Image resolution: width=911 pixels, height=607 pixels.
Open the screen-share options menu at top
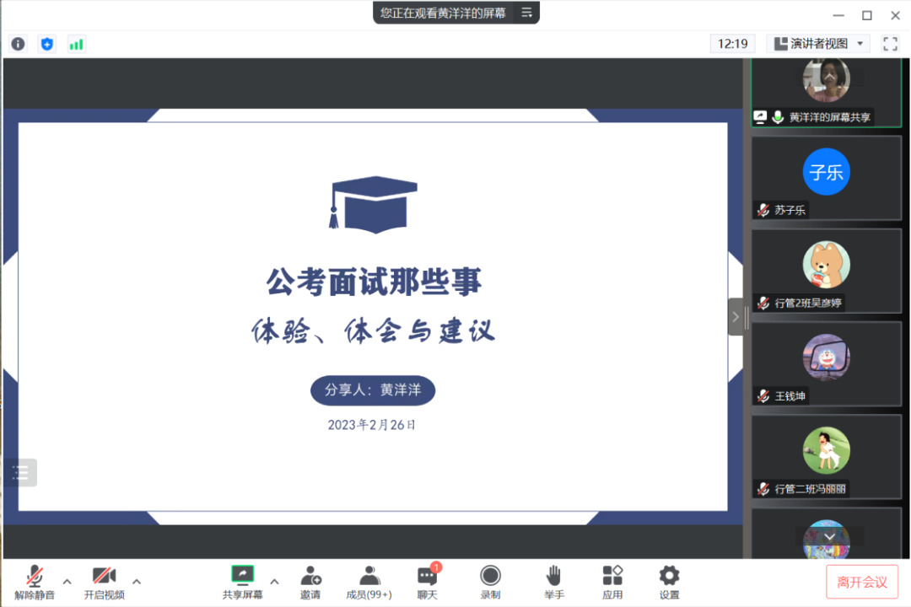(526, 13)
